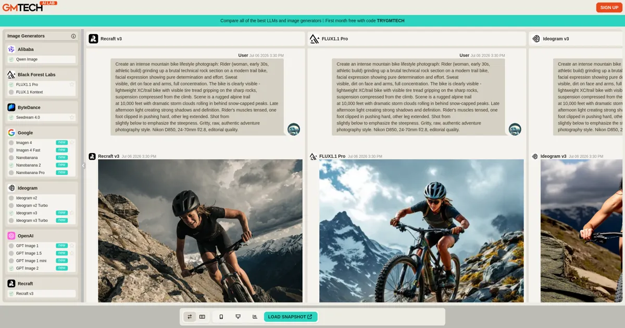Click the Ideogram v2 model label
Screen dimensions: 625x328
coord(27,198)
